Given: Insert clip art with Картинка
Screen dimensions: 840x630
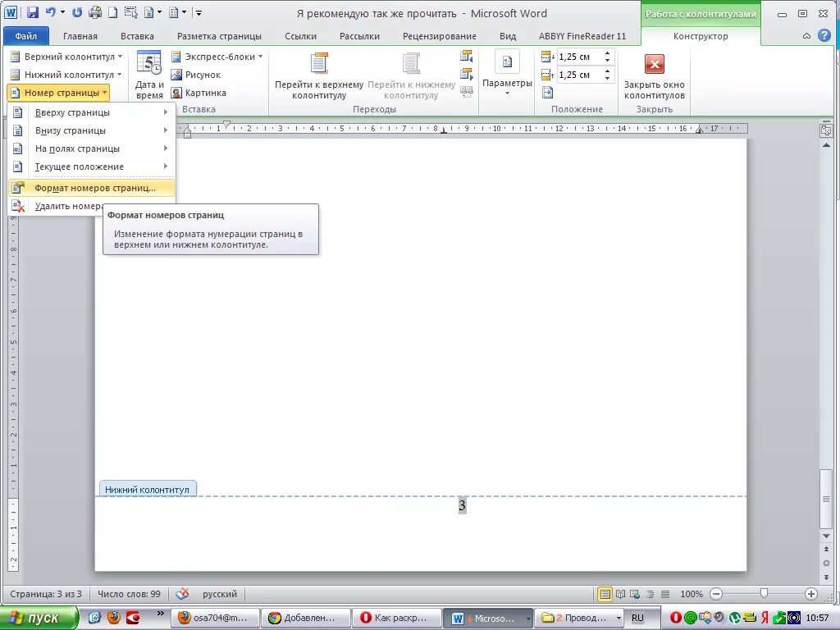Looking at the screenshot, I should click(199, 94).
